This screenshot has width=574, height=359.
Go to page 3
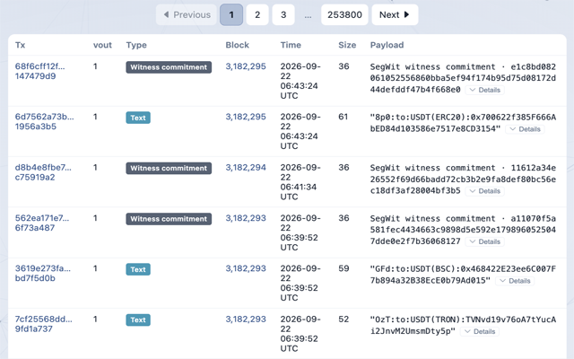[283, 14]
